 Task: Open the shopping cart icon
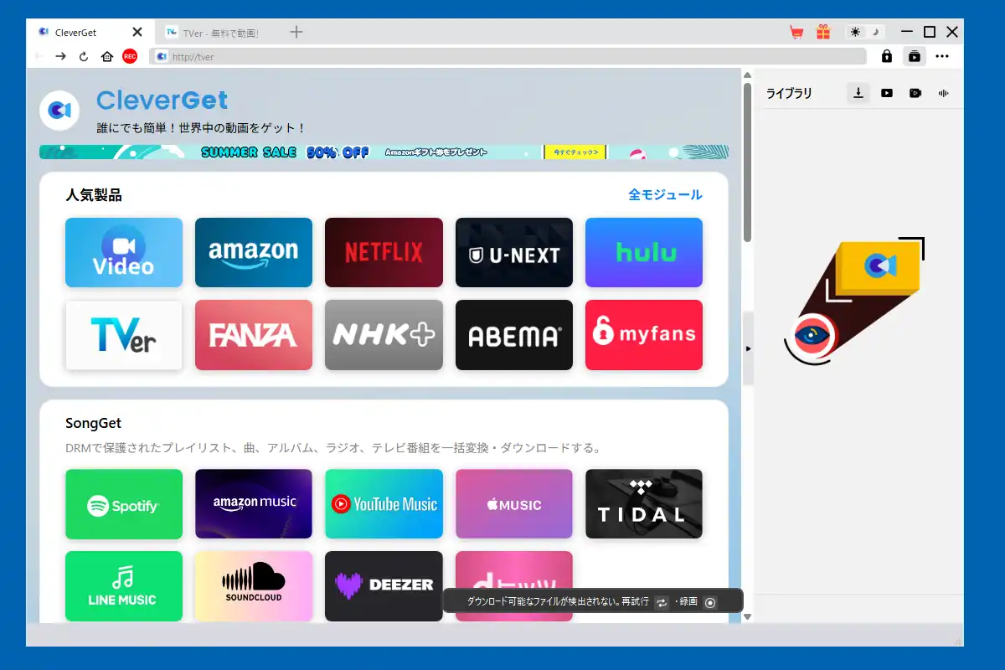[x=796, y=33]
